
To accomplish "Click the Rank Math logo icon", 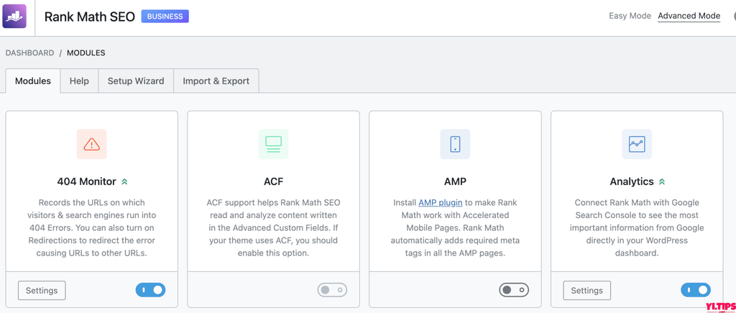I will 14,17.
